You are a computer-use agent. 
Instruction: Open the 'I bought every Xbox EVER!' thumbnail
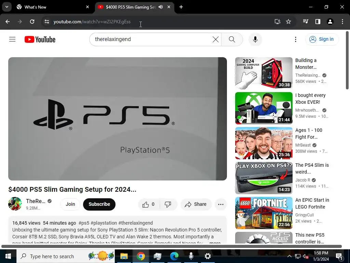[x=264, y=108]
